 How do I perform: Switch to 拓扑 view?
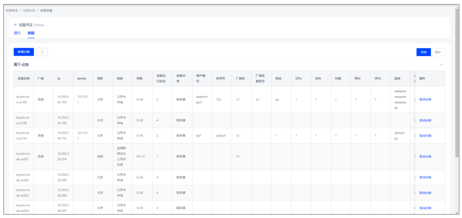pos(438,52)
